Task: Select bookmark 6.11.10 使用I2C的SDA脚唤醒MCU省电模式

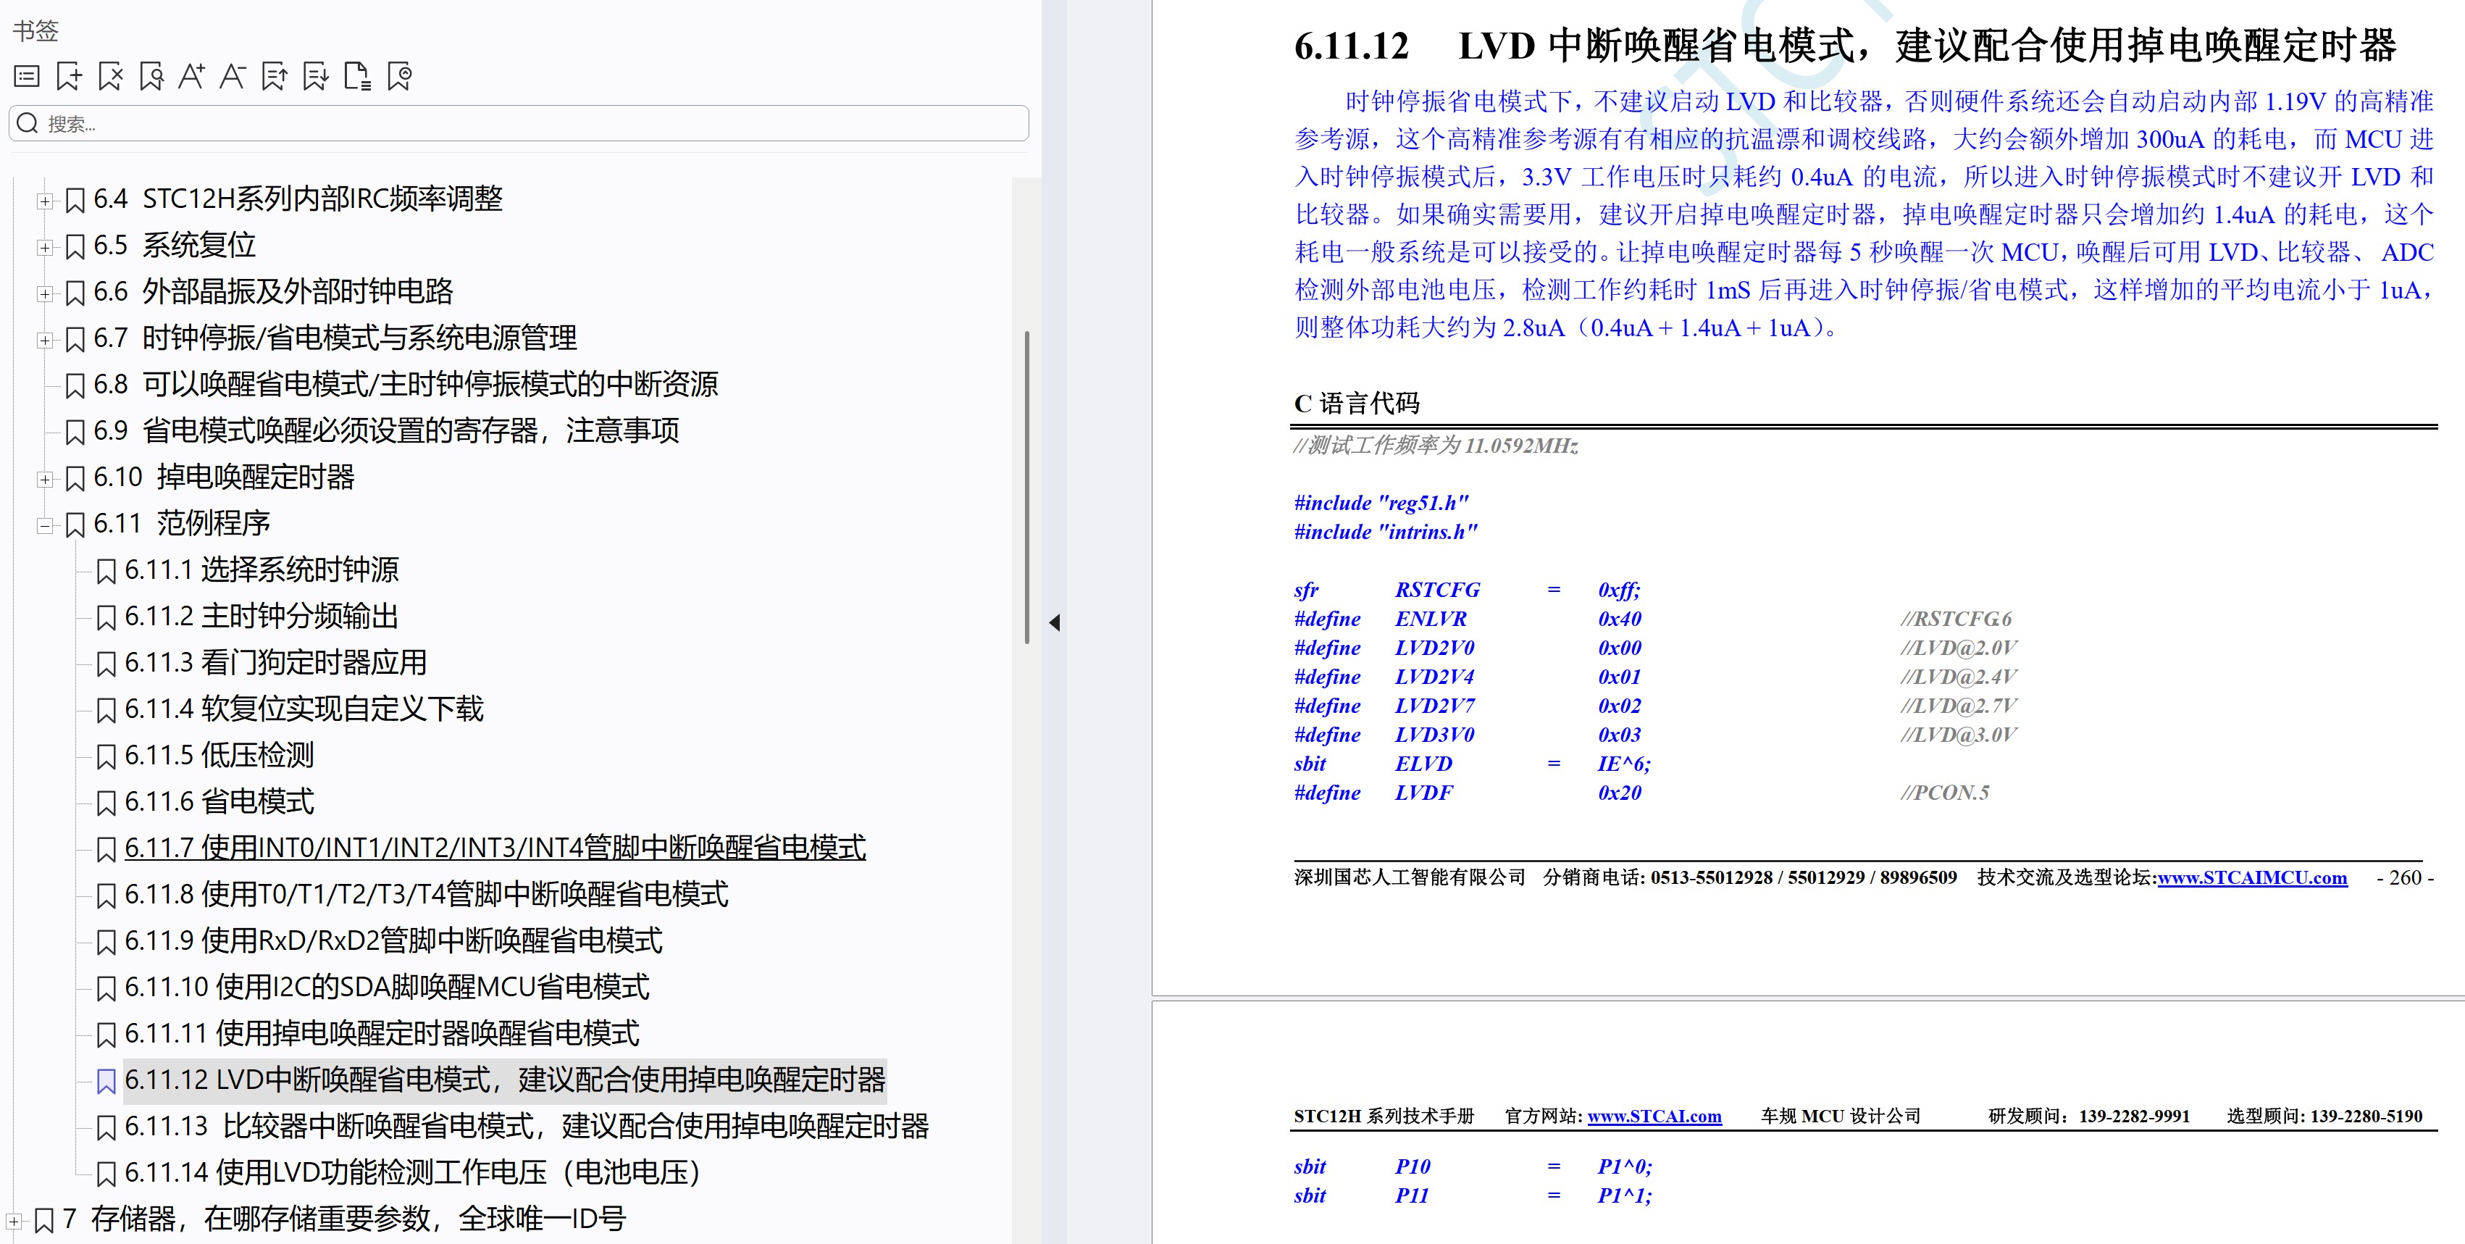Action: point(387,987)
